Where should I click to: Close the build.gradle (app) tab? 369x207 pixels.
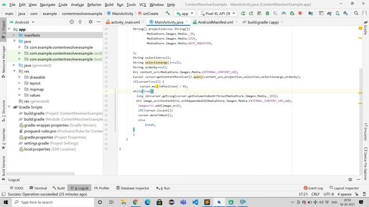[282, 22]
